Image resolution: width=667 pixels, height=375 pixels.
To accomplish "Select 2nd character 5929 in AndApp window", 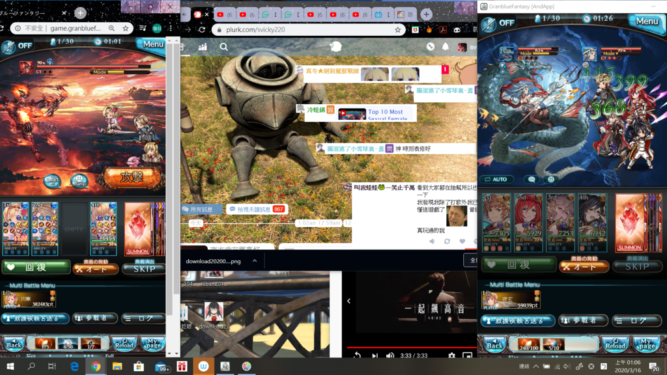I will [528, 223].
